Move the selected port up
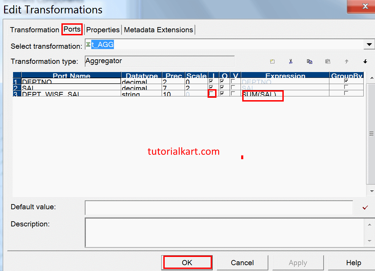 pyautogui.click(x=347, y=61)
